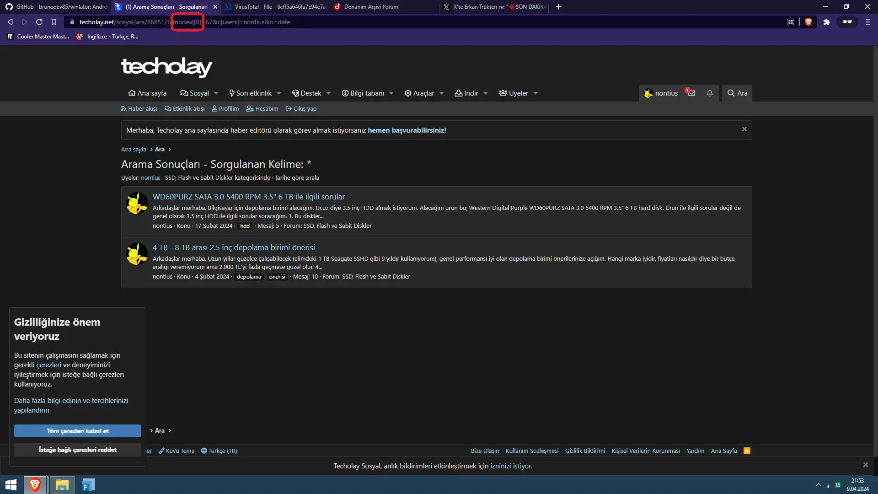Dismiss the haber editörü notice
878x494 pixels.
(x=744, y=129)
